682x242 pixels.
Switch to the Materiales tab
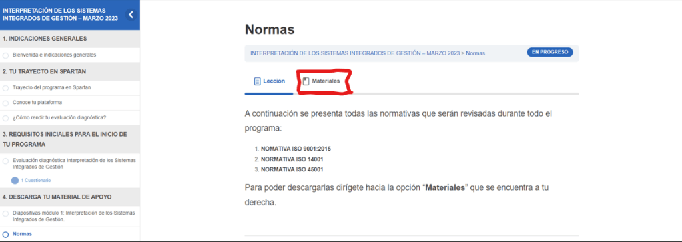click(322, 81)
